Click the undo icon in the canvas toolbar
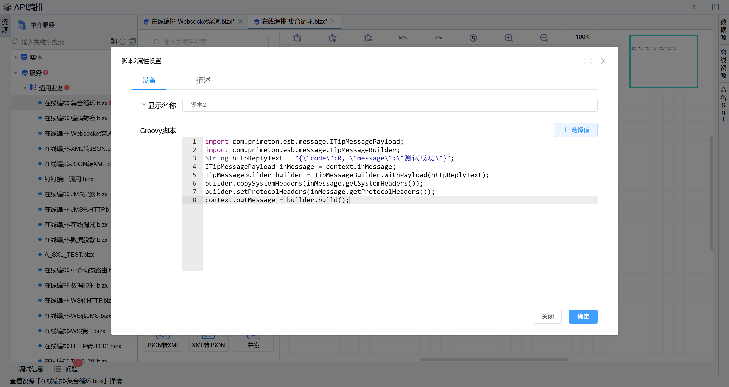 tap(403, 38)
